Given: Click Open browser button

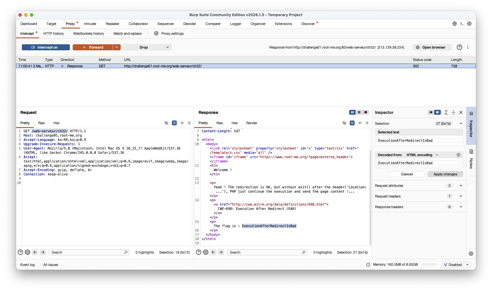Looking at the screenshot, I should (x=432, y=47).
